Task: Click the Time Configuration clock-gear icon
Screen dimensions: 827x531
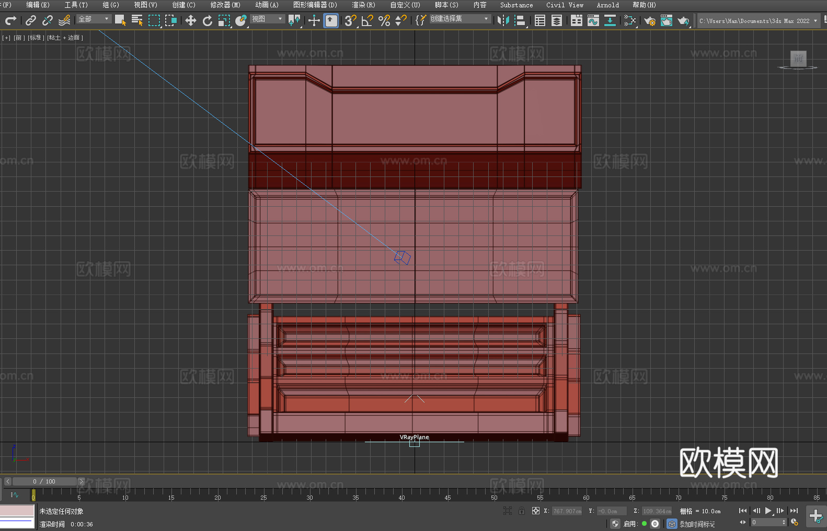Action: coord(795,522)
